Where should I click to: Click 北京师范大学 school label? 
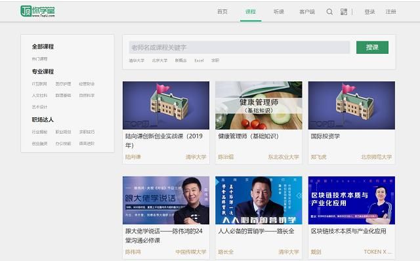(376, 157)
